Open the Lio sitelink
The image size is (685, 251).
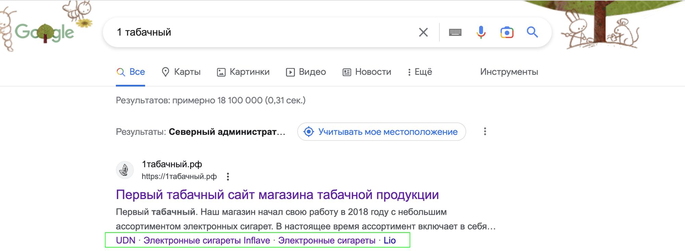(390, 240)
